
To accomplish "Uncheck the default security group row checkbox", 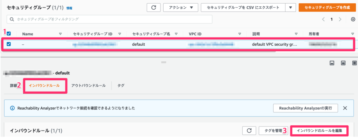I will point(9,44).
